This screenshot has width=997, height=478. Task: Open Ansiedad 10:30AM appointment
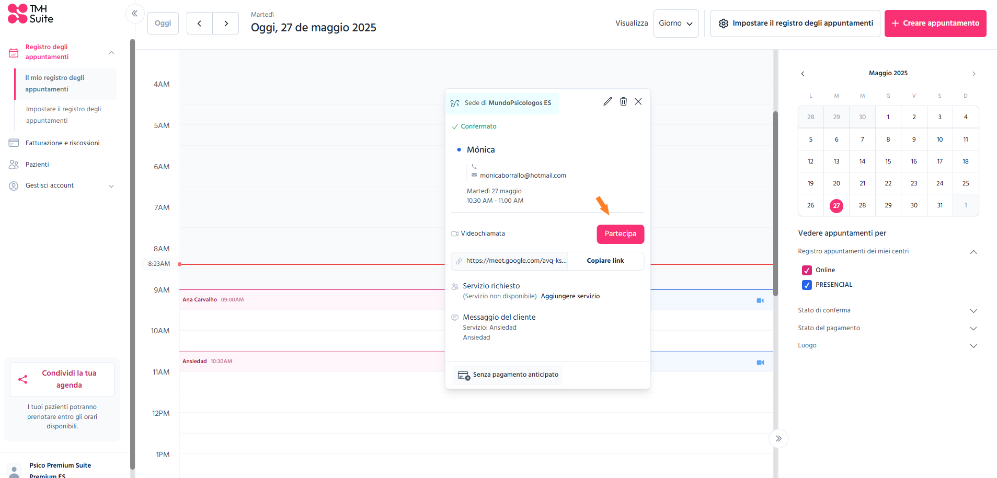(312, 362)
